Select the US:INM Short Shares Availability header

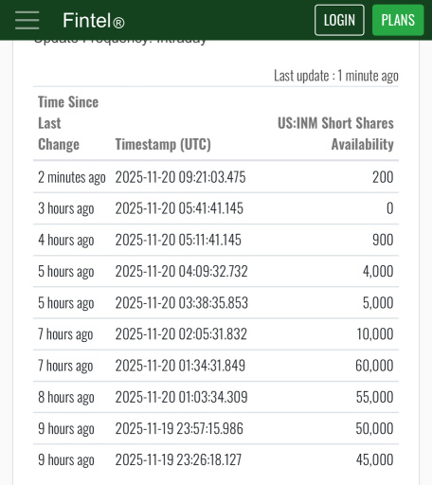(335, 134)
